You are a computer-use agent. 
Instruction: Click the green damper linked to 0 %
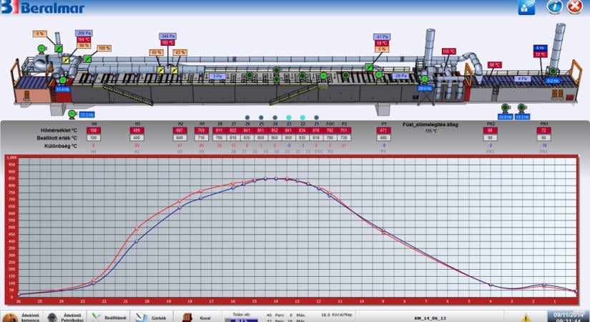coord(59,49)
